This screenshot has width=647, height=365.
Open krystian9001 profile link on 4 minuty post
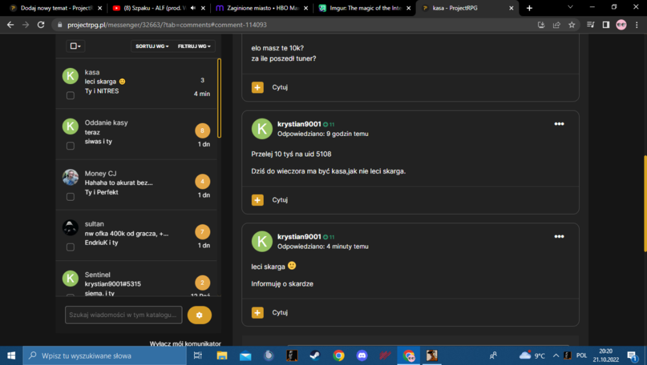coord(299,237)
